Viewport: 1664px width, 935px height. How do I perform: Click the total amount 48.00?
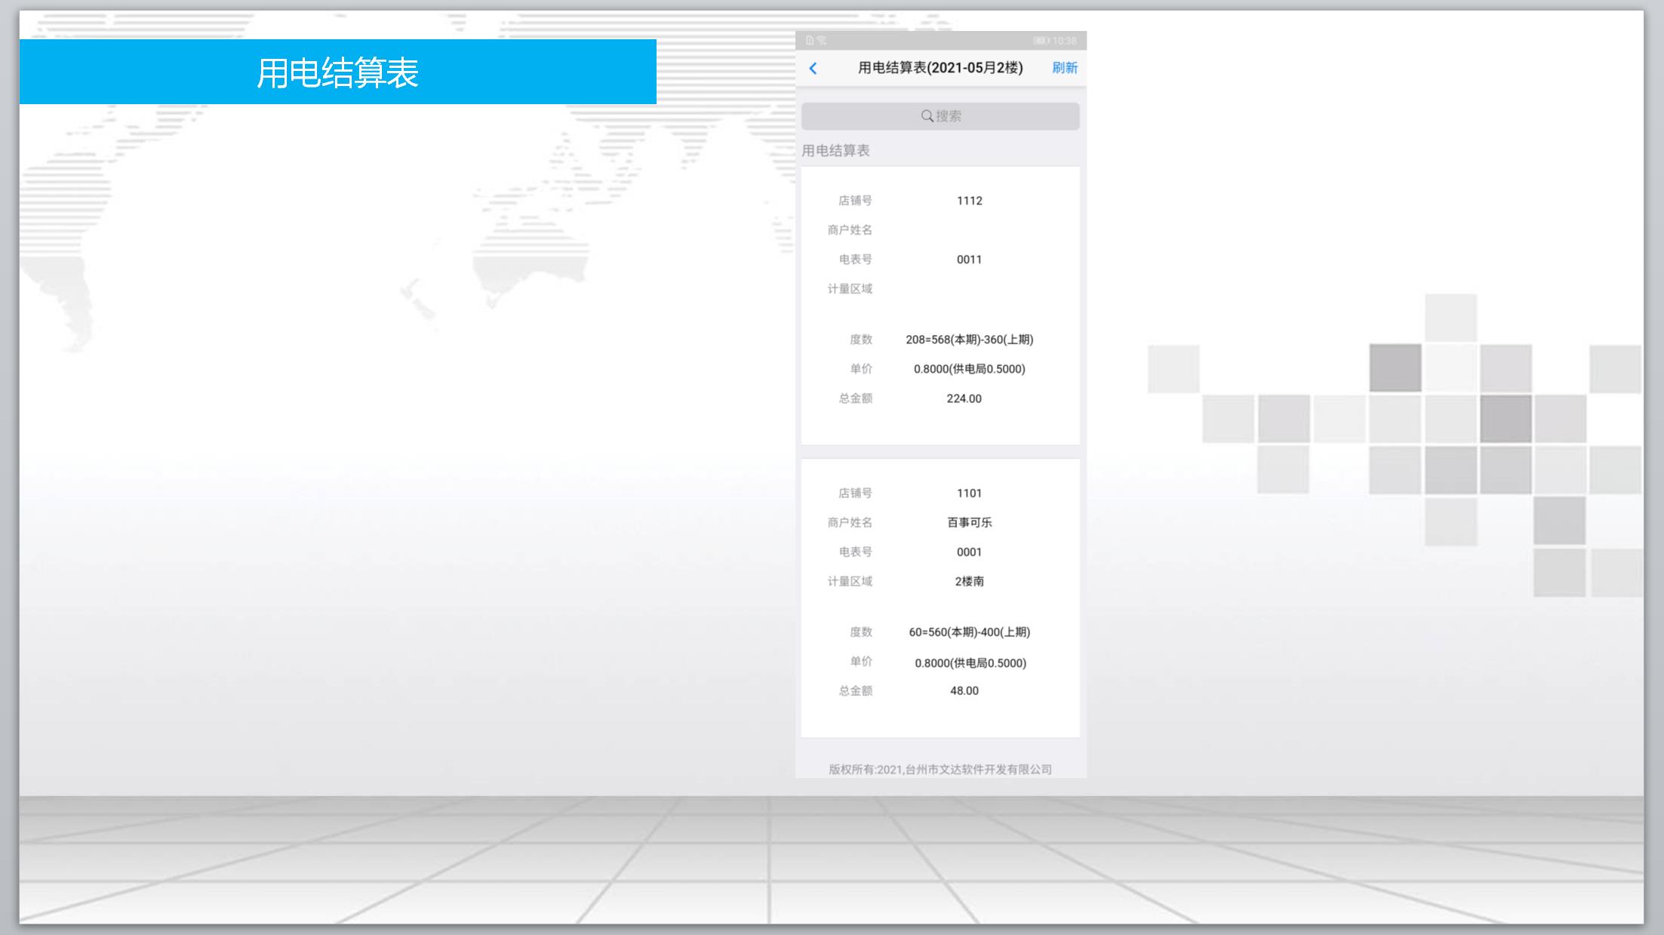[964, 690]
